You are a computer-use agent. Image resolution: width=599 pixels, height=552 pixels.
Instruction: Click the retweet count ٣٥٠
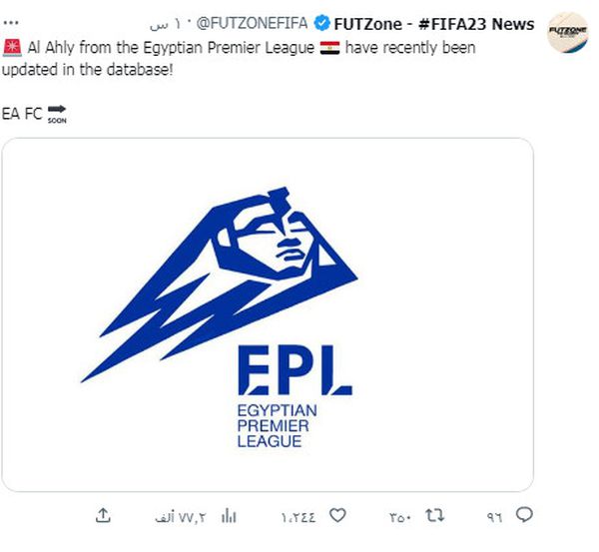pyautogui.click(x=399, y=517)
